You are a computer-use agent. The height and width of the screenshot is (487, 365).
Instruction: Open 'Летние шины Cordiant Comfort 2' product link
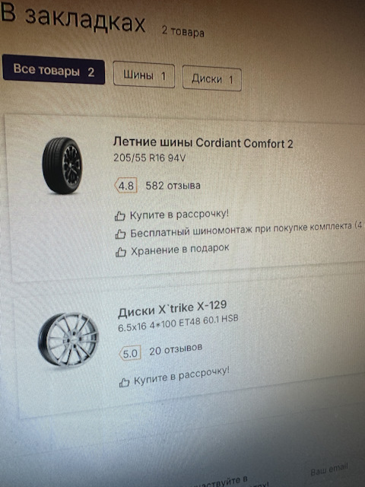coord(203,142)
